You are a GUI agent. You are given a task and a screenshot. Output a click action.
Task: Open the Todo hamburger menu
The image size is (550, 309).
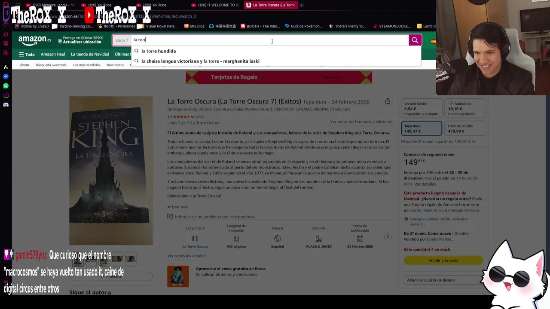(27, 55)
